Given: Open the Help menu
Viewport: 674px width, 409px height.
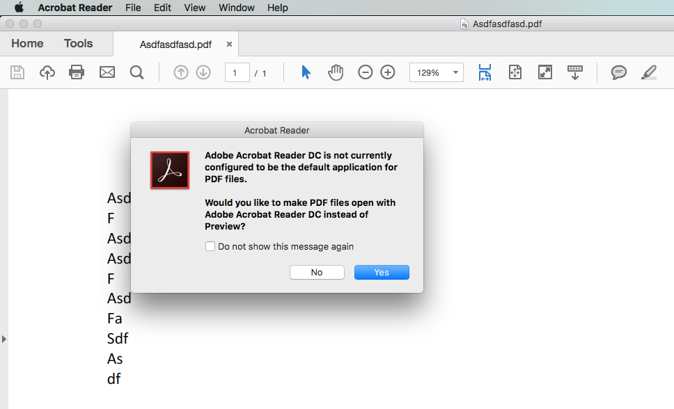Looking at the screenshot, I should [x=278, y=8].
